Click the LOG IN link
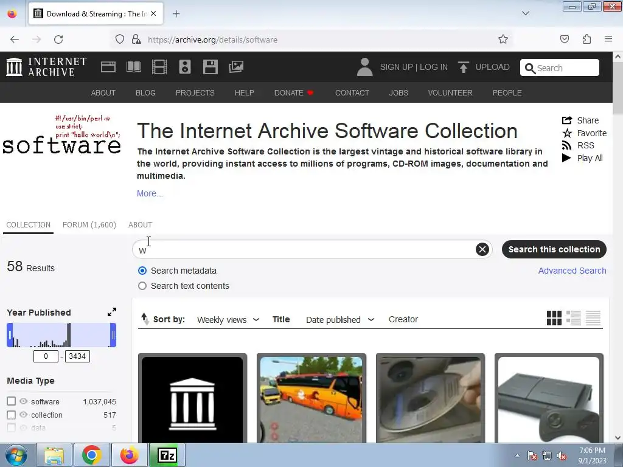623x467 pixels. click(433, 67)
